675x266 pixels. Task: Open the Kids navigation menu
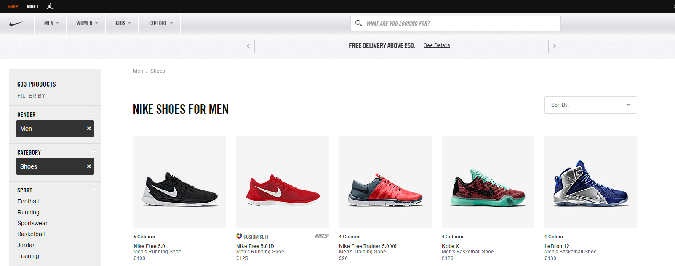pos(123,24)
